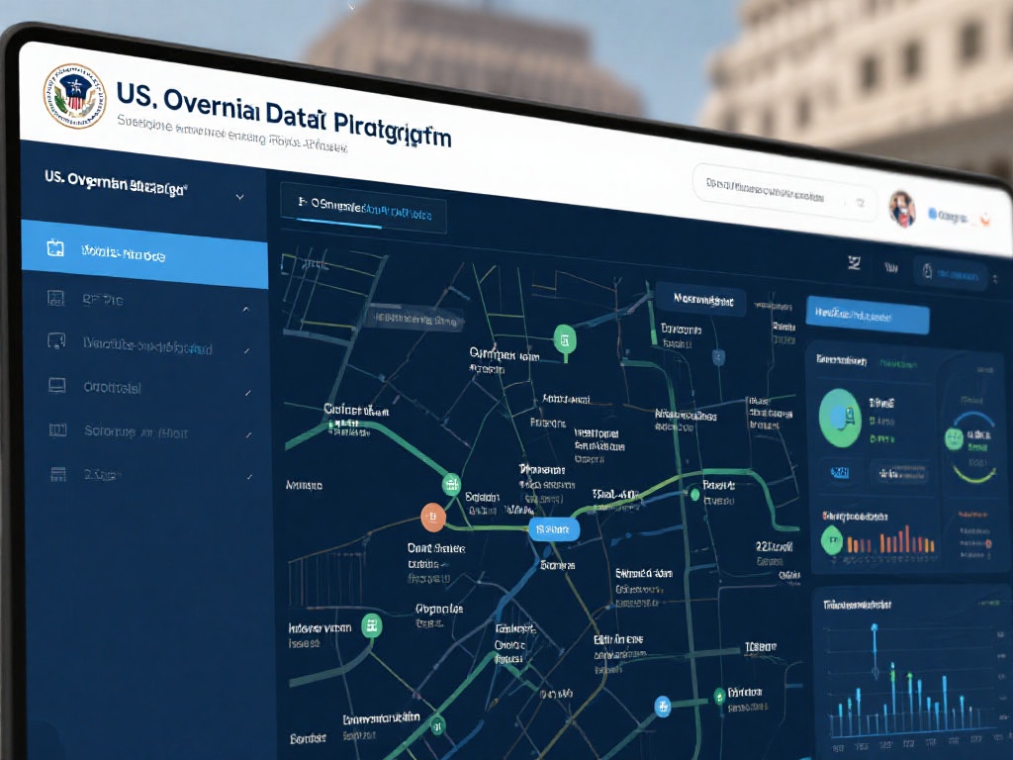Image resolution: width=1013 pixels, height=760 pixels.
Task: Select the dark green marker at the map's bottom edge
Action: [x=437, y=724]
